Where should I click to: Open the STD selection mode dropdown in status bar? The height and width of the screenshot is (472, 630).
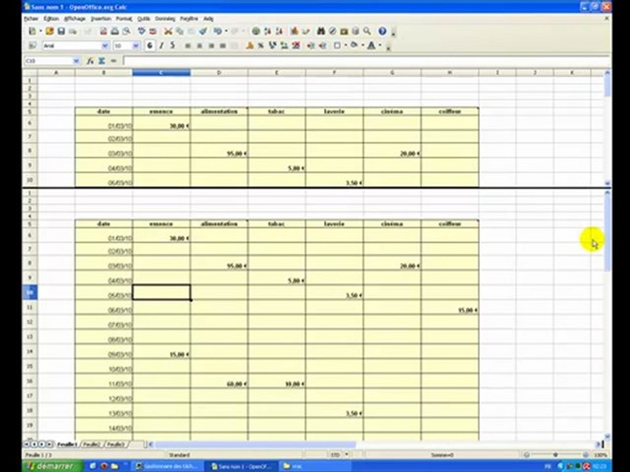[346, 455]
